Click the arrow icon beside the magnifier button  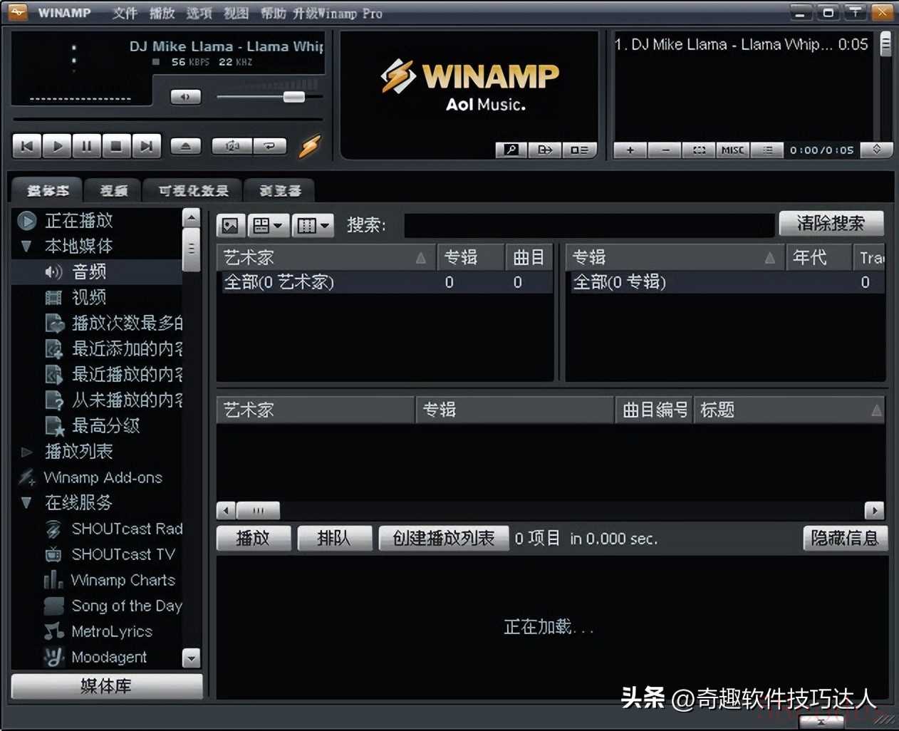[x=545, y=150]
